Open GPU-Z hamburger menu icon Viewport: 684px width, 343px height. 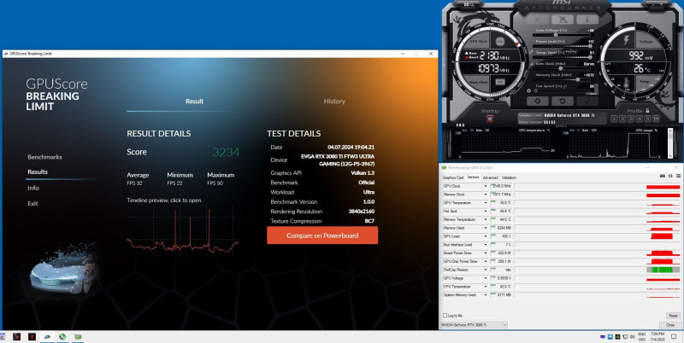678,176
